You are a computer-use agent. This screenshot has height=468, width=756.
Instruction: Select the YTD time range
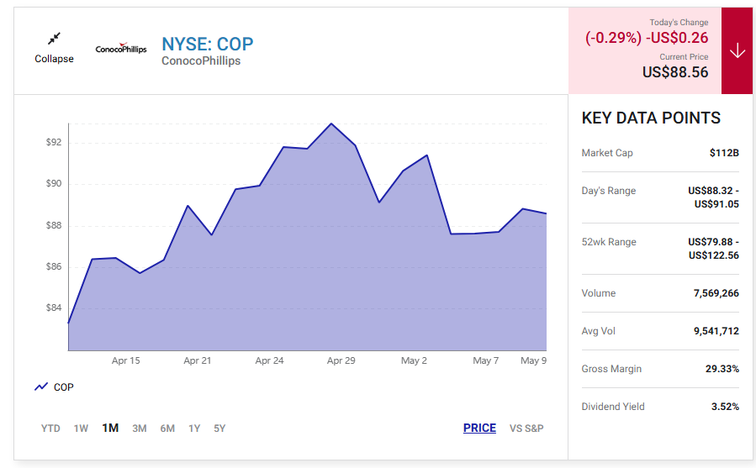click(x=50, y=428)
